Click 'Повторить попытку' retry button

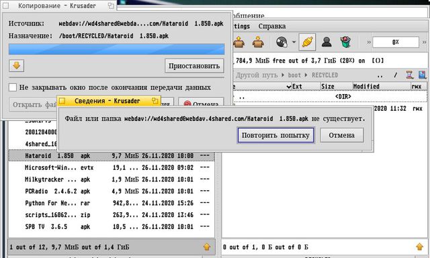click(275, 135)
